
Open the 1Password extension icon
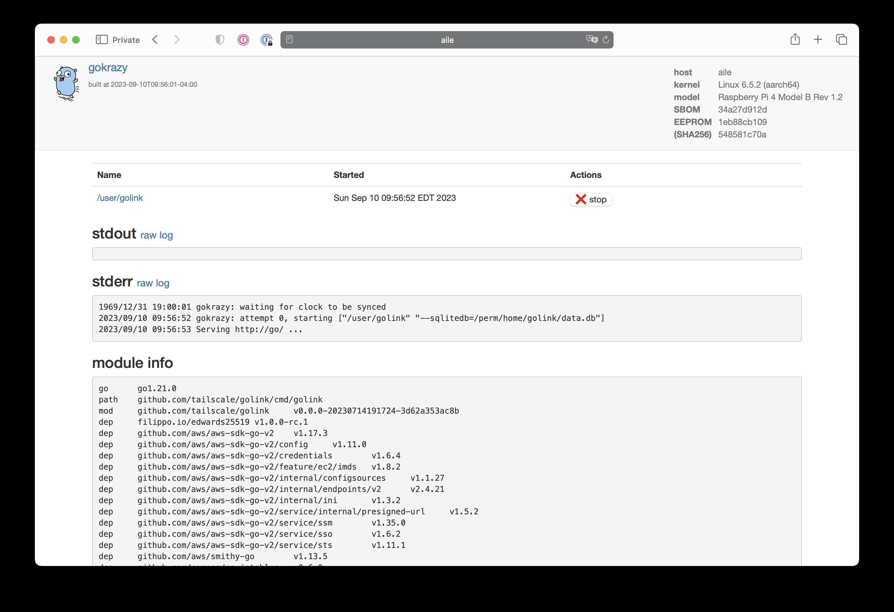[266, 39]
